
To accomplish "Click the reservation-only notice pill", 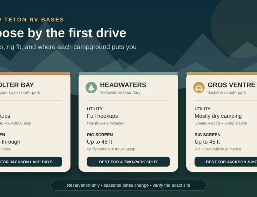I will click(128, 185).
